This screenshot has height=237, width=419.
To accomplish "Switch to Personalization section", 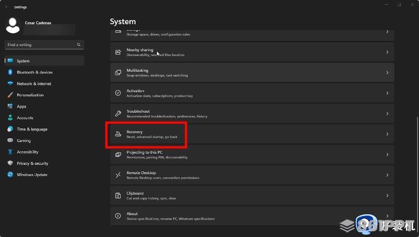I will (44, 95).
